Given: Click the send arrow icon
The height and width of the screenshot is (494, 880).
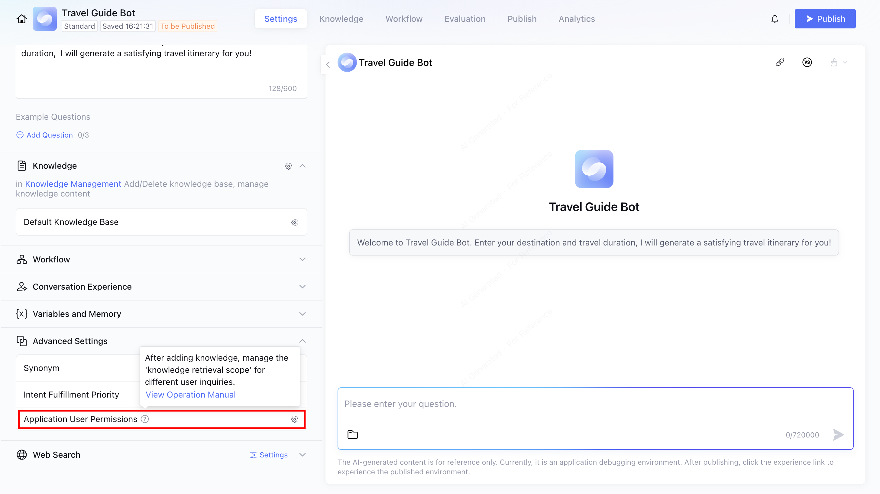Looking at the screenshot, I should click(x=838, y=434).
